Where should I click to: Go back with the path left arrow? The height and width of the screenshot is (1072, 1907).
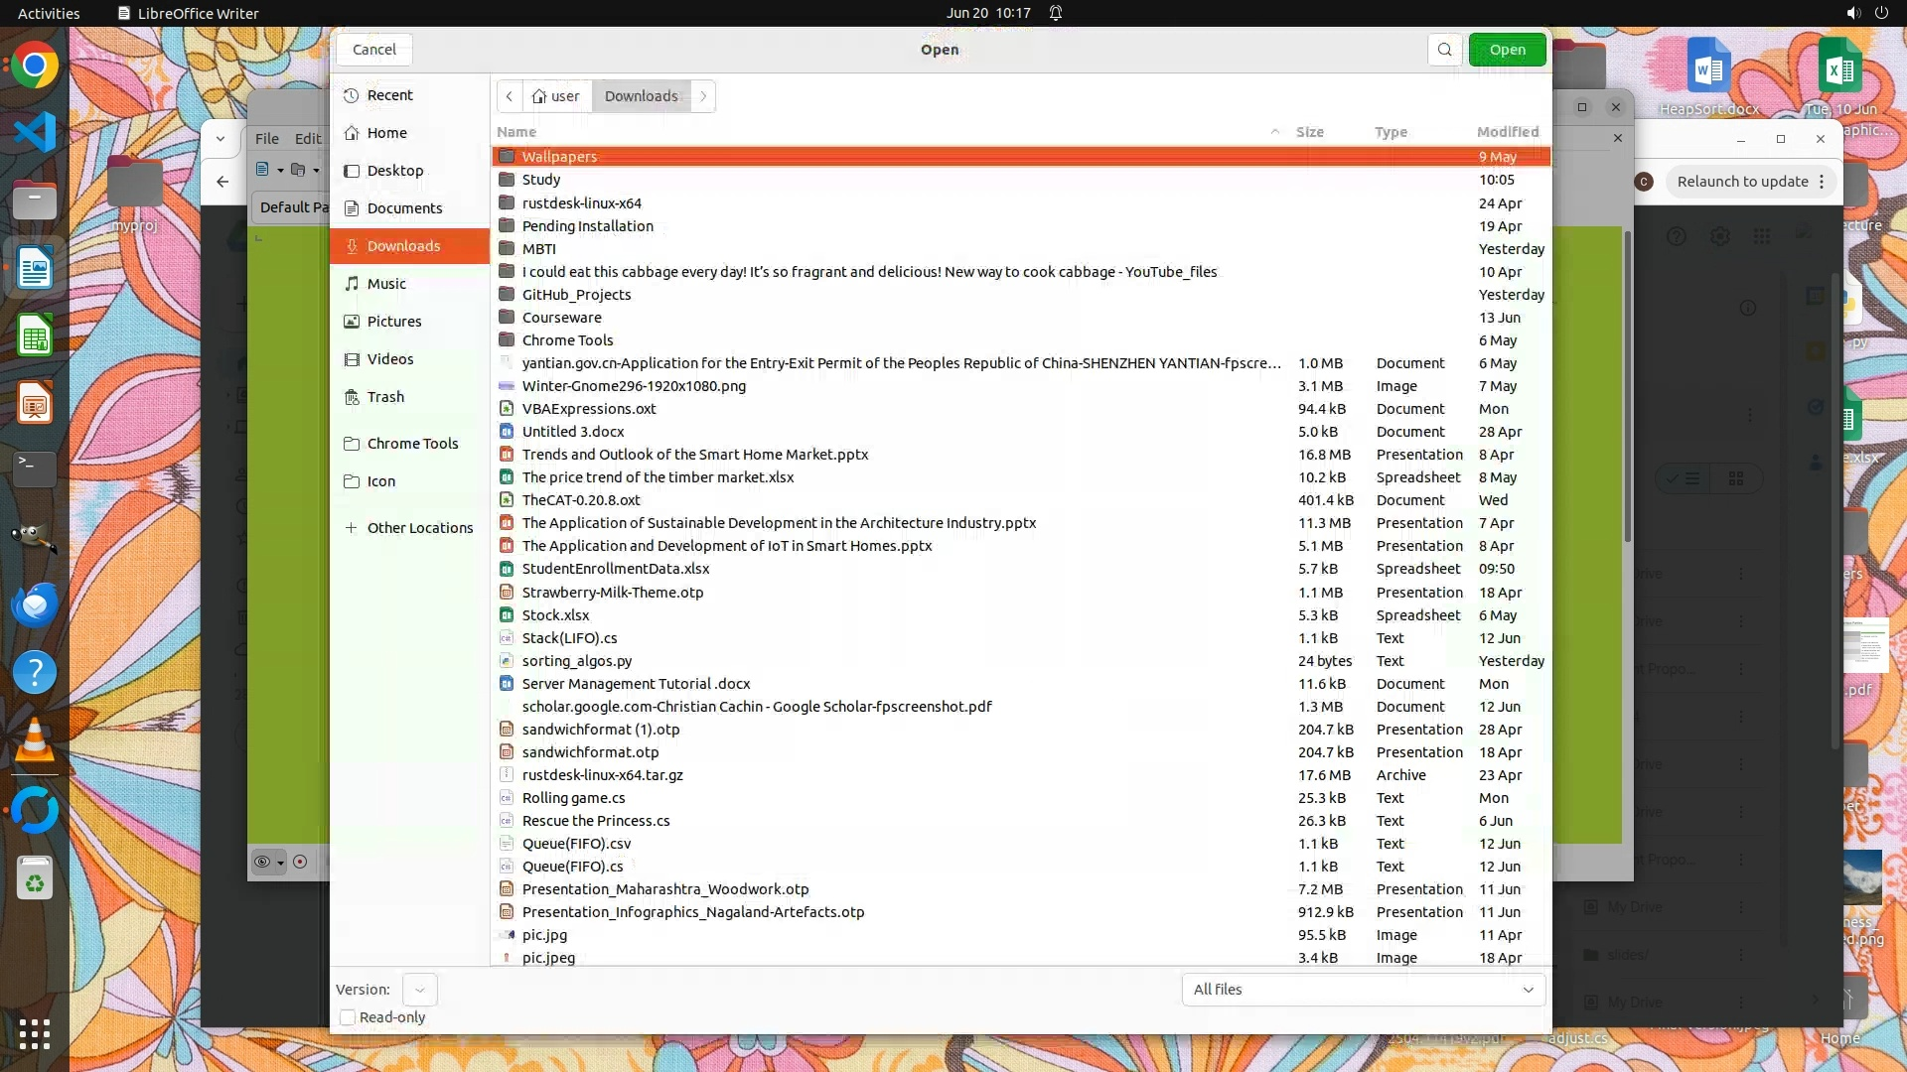(x=509, y=96)
